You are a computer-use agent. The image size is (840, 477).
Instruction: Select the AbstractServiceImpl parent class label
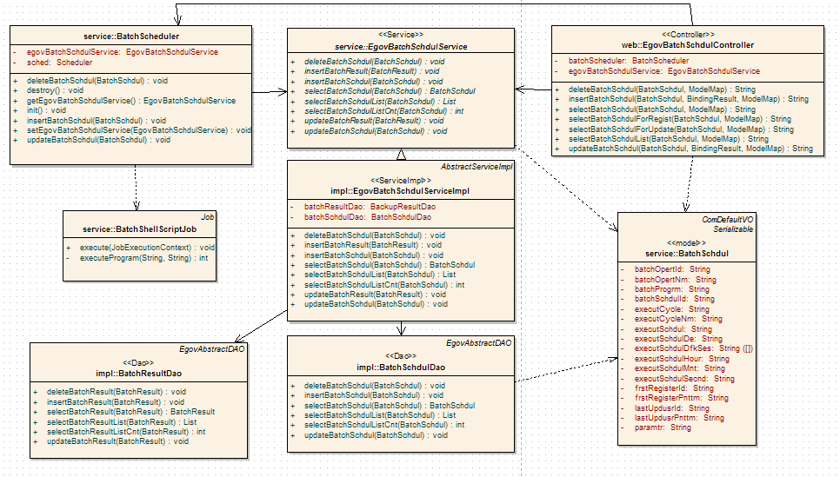477,167
